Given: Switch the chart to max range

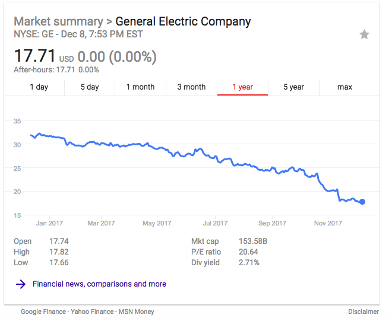Looking at the screenshot, I should 344,87.
